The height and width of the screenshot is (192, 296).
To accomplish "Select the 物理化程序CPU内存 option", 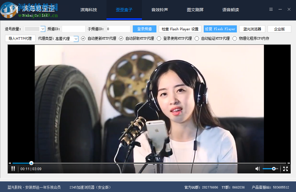I will tap(234, 38).
